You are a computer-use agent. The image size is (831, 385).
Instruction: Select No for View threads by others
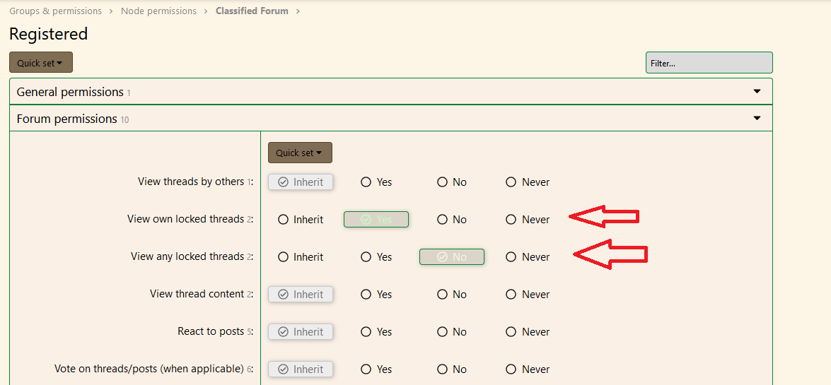click(451, 182)
